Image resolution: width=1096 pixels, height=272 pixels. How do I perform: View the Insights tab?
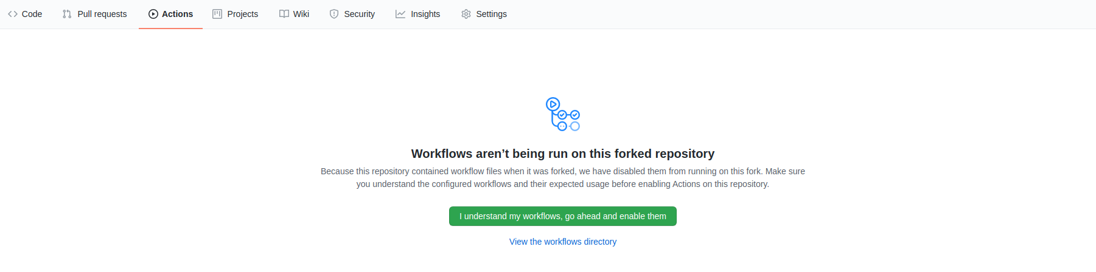417,14
